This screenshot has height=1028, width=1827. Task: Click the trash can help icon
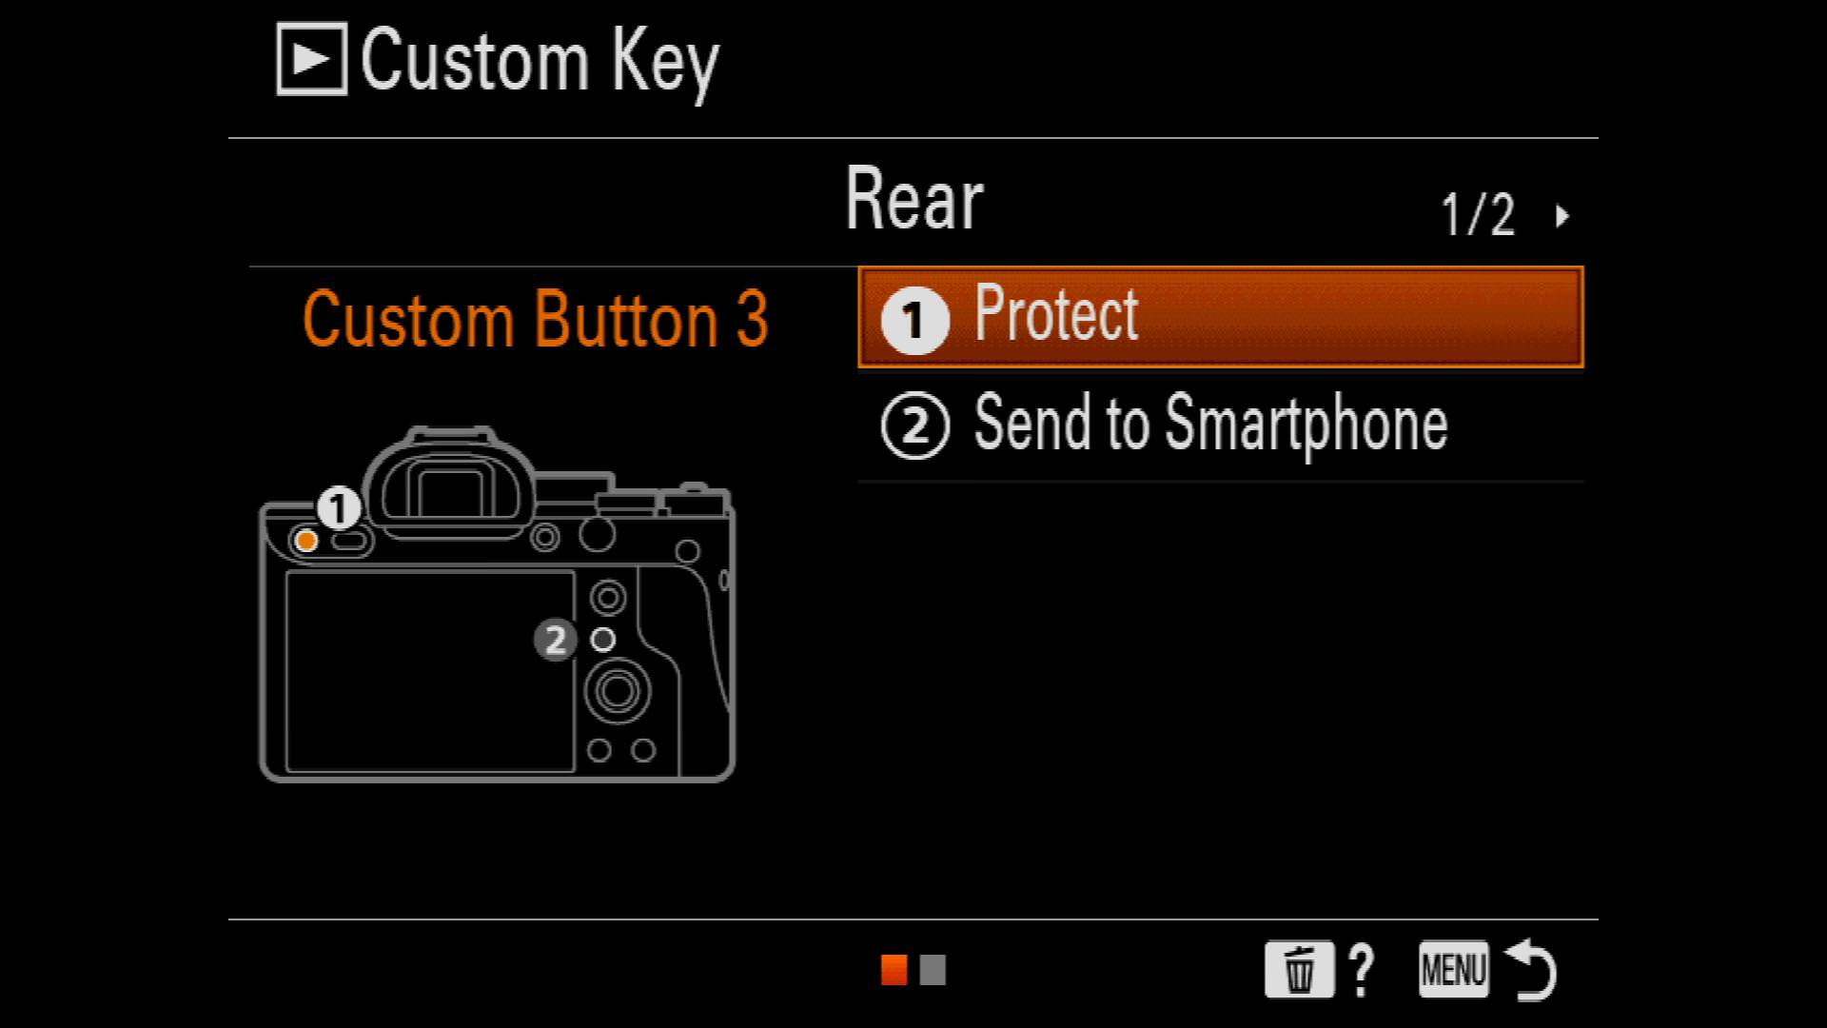tap(1299, 970)
